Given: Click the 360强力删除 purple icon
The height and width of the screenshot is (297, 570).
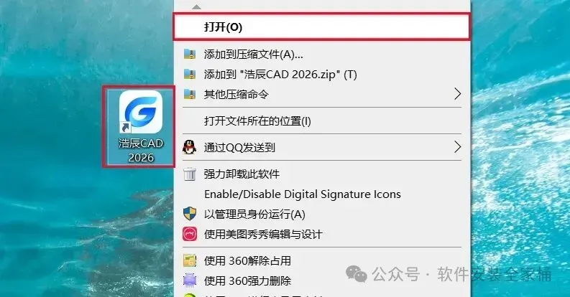Looking at the screenshot, I should tap(189, 280).
